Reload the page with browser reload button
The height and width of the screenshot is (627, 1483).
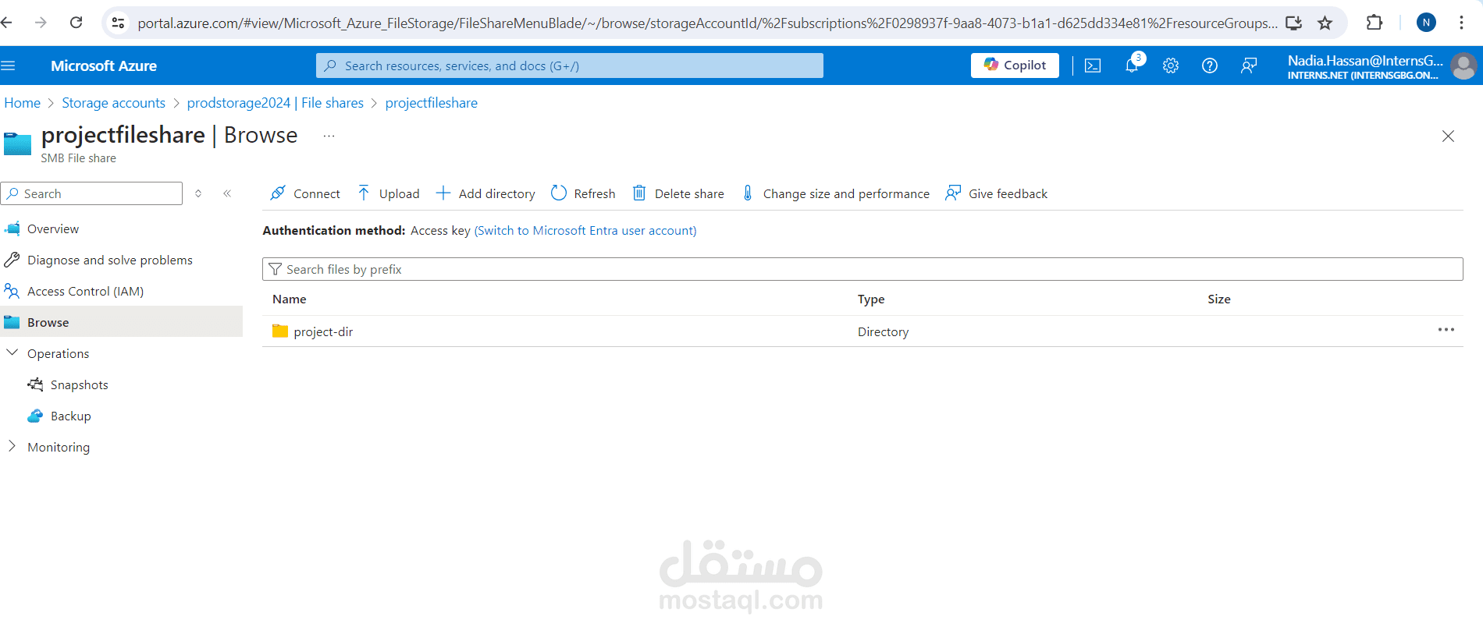pos(76,23)
